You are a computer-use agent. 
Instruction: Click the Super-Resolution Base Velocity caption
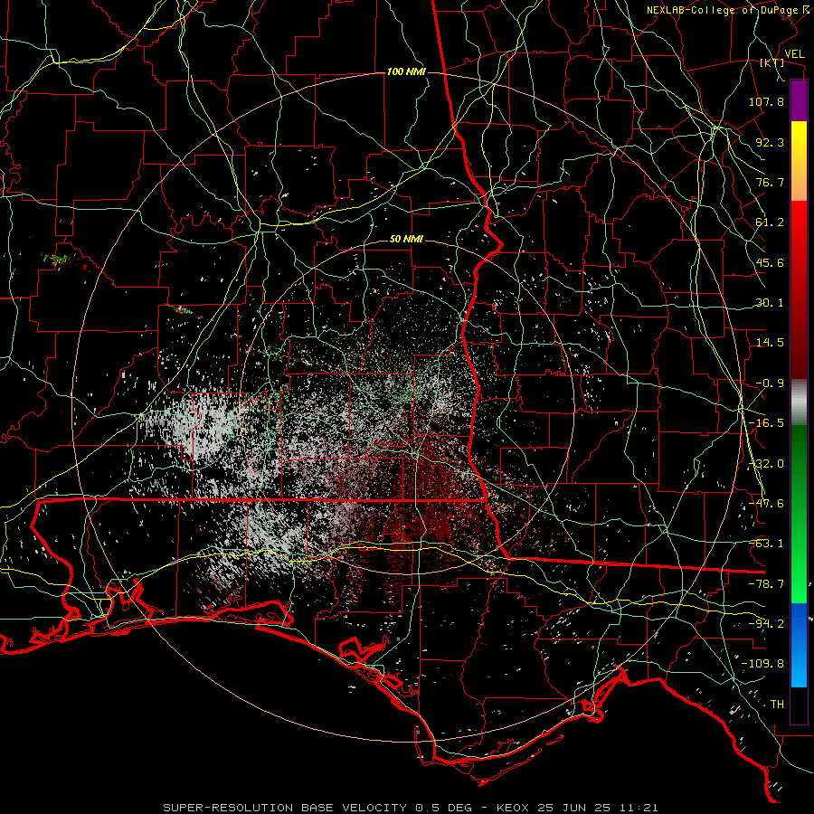pos(411,808)
